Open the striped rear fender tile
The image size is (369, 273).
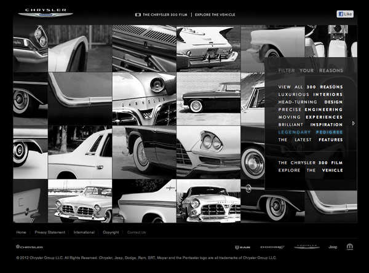(x=145, y=201)
